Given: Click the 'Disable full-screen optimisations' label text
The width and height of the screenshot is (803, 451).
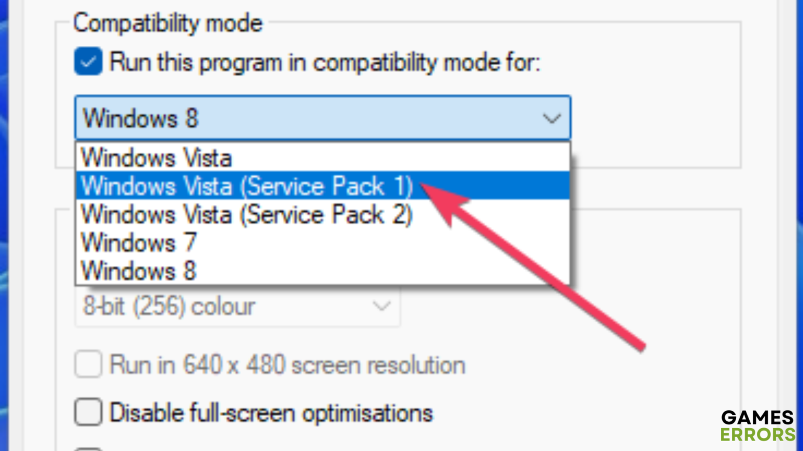Looking at the screenshot, I should pyautogui.click(x=271, y=413).
